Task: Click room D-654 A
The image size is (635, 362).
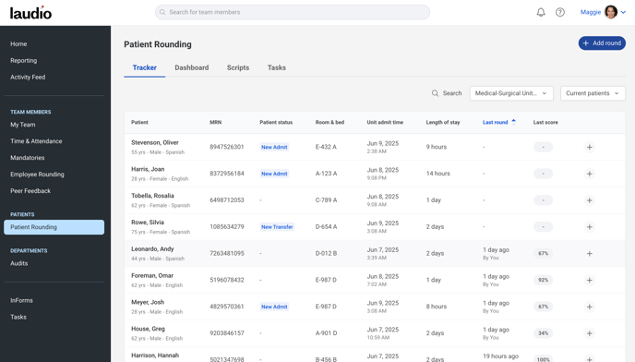Action: 326,226
